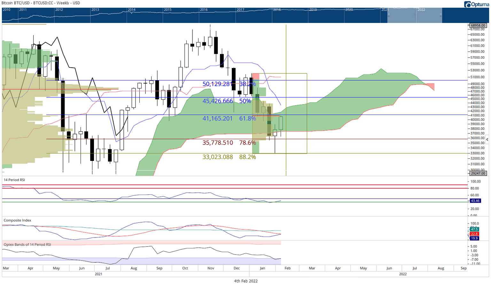Screen dimensions: 491x287
Task: Expand the collapsed side panel arrow
Action: point(487,140)
